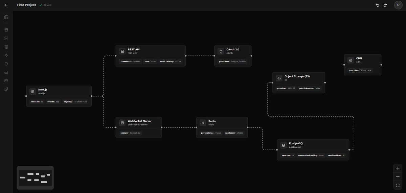Screen dimensions: 406x193
Task: Click the REST API node title
Action: (x=134, y=49)
